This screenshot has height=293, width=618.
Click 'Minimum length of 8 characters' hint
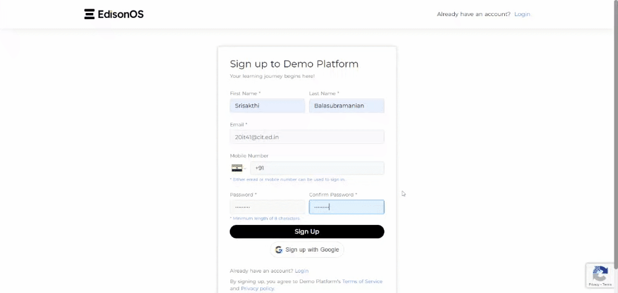coord(265,218)
